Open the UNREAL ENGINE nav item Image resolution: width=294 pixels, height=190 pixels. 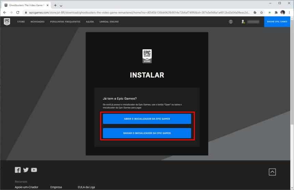click(x=109, y=22)
